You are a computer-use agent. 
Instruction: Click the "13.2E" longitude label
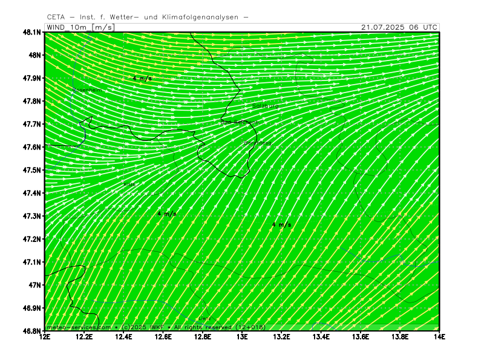281,337
